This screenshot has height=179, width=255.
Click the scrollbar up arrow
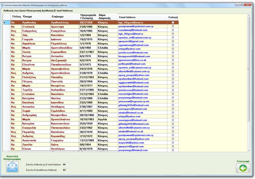[x=249, y=15]
